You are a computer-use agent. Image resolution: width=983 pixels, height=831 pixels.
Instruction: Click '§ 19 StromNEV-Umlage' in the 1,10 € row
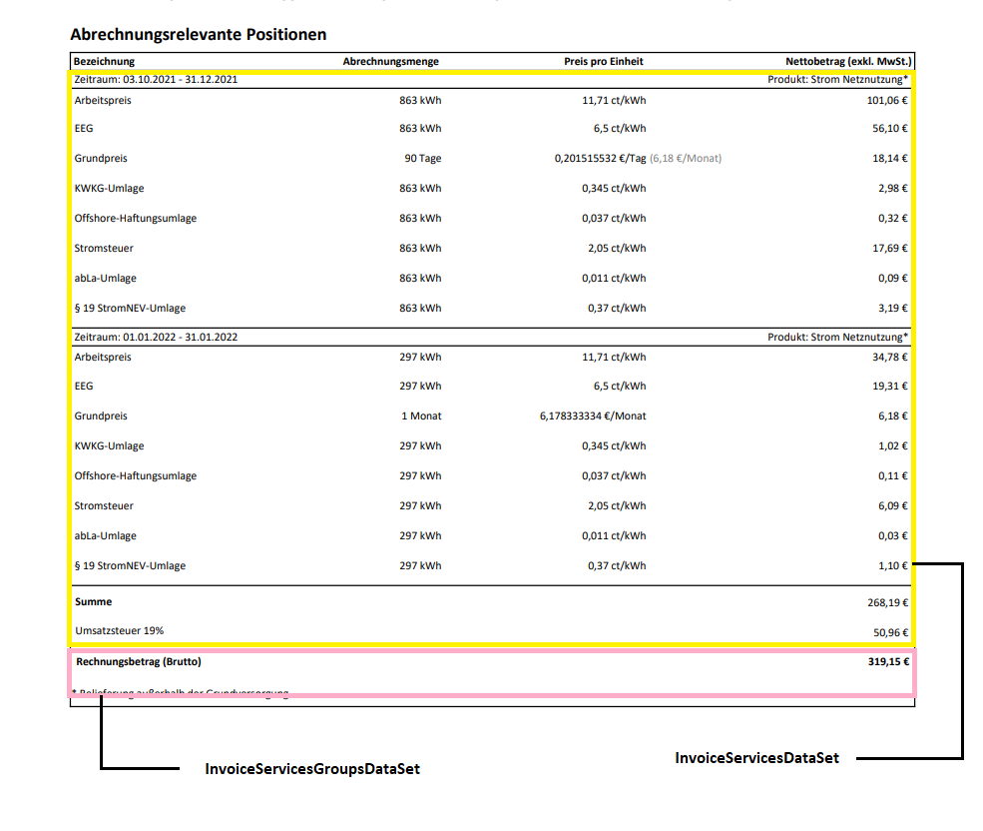(130, 566)
